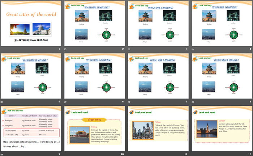Select slide 4 thumbnail in the top row
Screen dimensions: 253x156
coord(221,23)
